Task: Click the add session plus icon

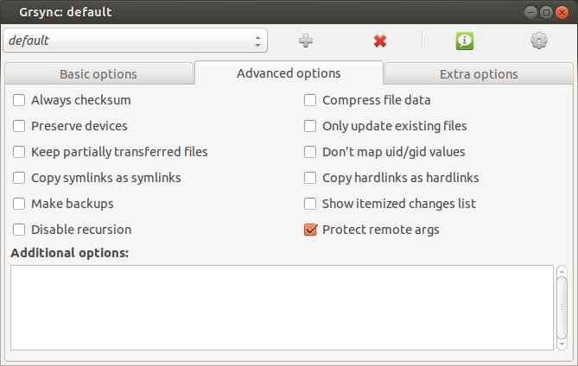Action: 305,41
